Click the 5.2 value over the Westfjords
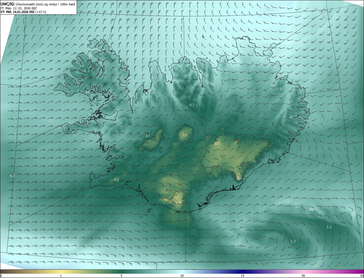Viewport: 364px width, 278px height. [87, 70]
